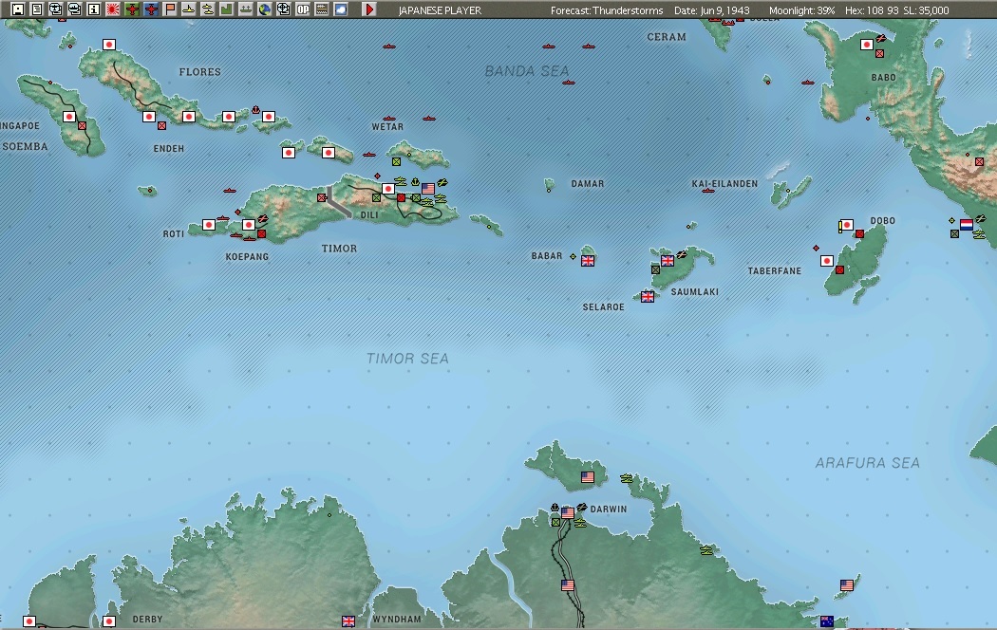Click the globe toolbar icon
Viewport: 997px width, 630px height.
tap(265, 9)
